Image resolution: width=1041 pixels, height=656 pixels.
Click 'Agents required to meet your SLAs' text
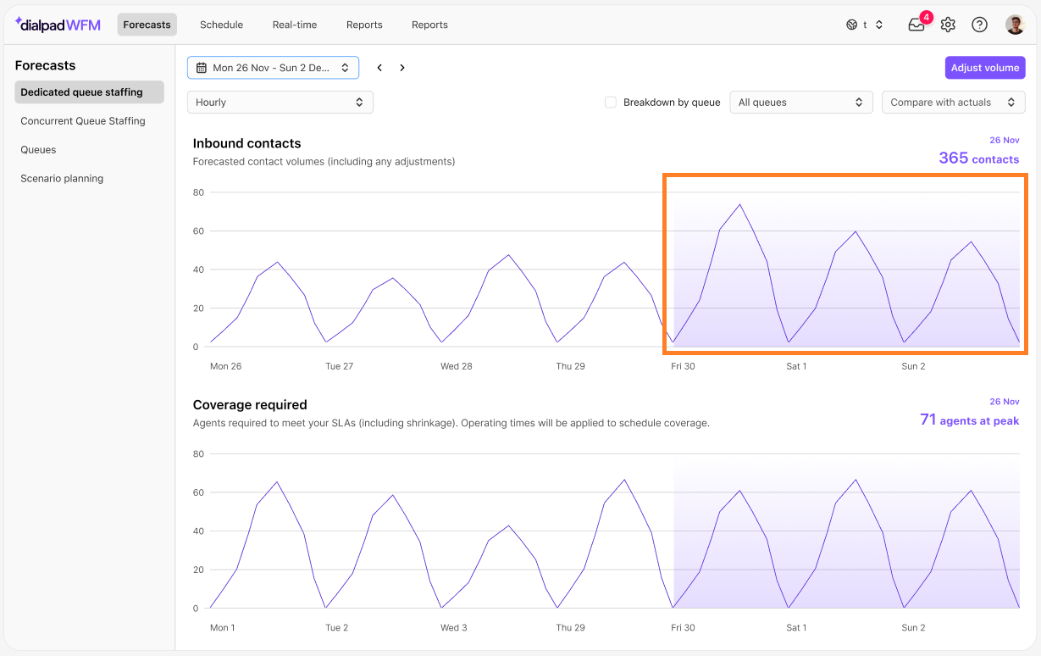(x=451, y=423)
